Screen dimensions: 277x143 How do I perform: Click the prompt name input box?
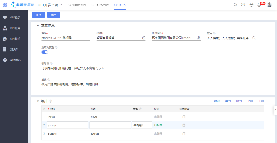click(68, 125)
